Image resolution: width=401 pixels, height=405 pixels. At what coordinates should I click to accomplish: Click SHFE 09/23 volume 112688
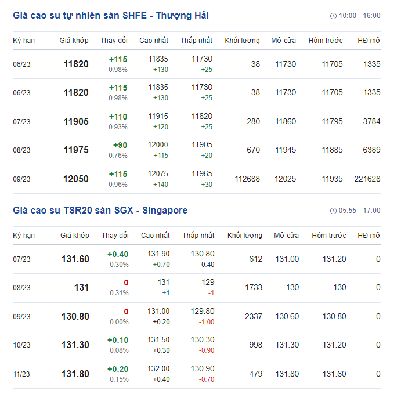point(247,179)
